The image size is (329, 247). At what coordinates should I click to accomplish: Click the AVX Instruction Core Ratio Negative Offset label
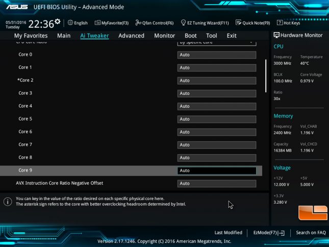[59, 183]
